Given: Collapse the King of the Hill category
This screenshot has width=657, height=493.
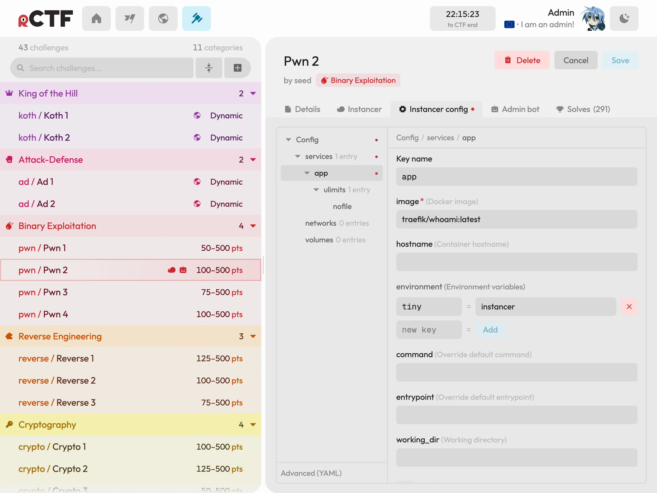Looking at the screenshot, I should 253,93.
